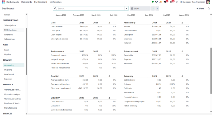
Task: Open My Company (San Francisco) switcher
Action: pos(192,2)
